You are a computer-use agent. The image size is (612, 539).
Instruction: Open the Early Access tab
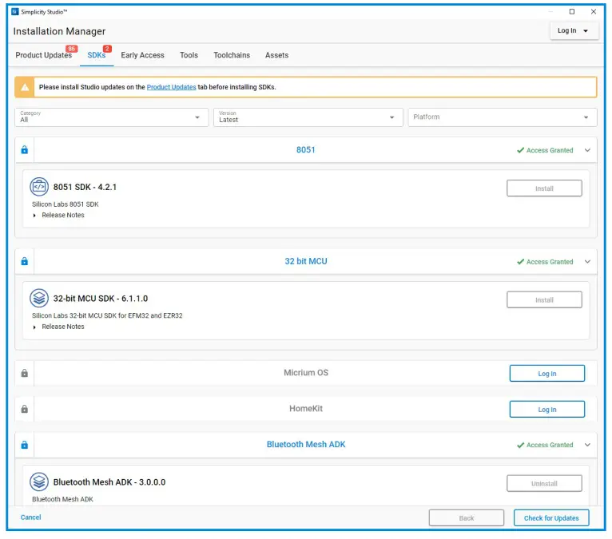pyautogui.click(x=142, y=55)
